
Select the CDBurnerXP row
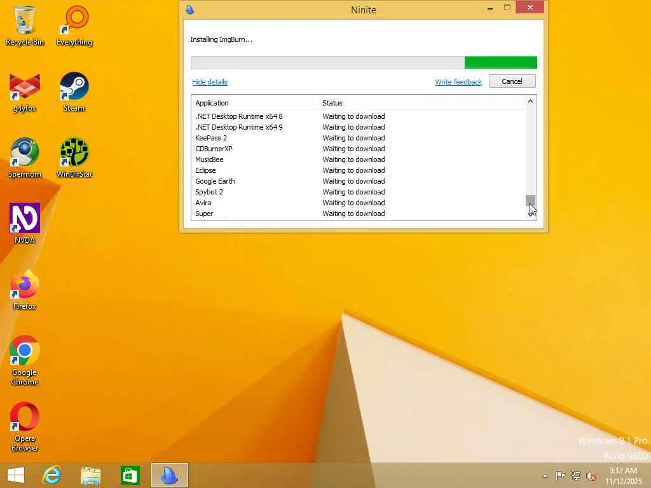pyautogui.click(x=358, y=149)
